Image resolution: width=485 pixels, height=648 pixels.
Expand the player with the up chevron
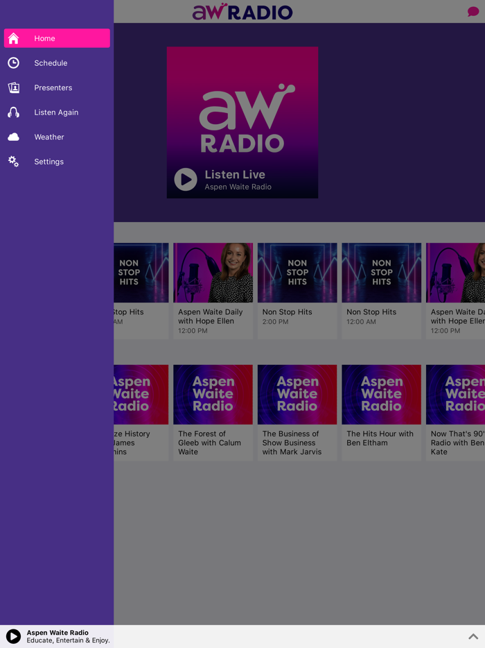click(x=473, y=636)
